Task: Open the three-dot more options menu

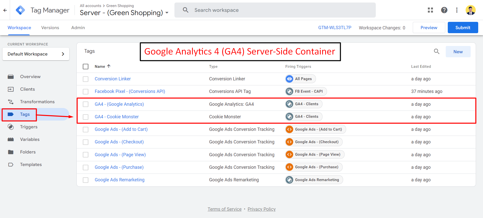Action: 457,10
